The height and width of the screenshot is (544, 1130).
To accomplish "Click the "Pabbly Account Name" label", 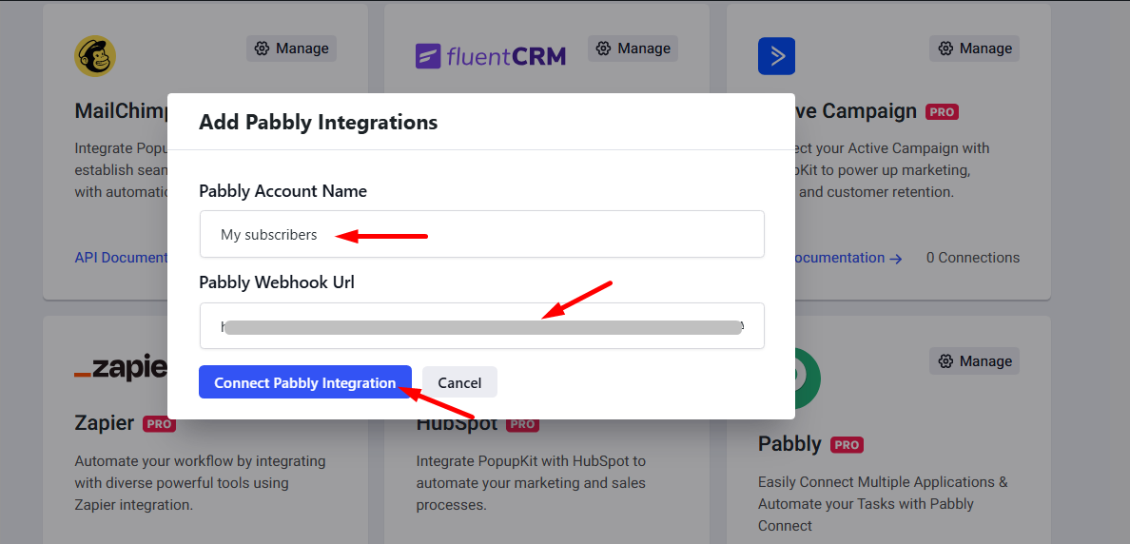I will pyautogui.click(x=282, y=191).
